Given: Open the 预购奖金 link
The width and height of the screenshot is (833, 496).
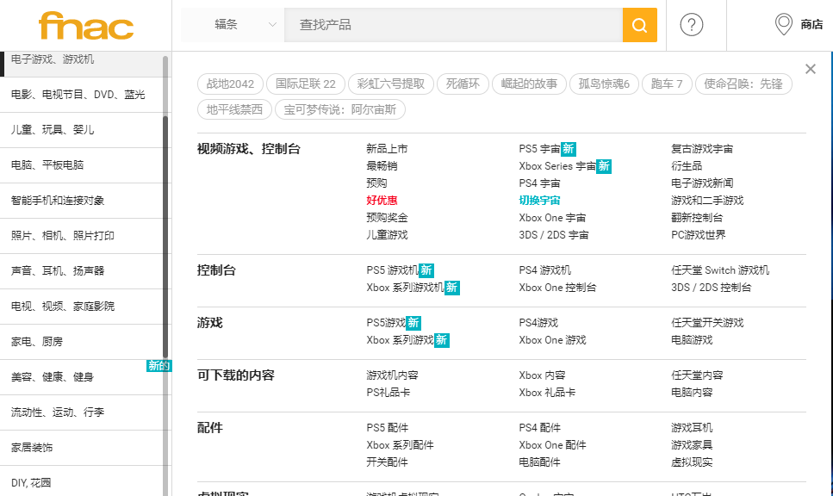Looking at the screenshot, I should pos(387,217).
